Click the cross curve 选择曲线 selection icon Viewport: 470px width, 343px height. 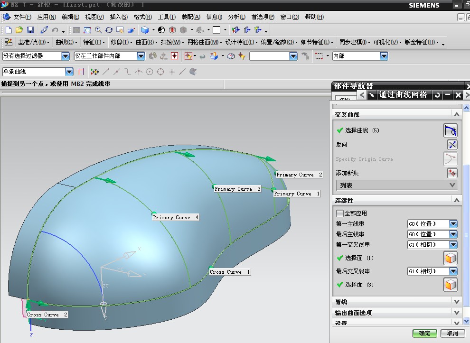[451, 130]
